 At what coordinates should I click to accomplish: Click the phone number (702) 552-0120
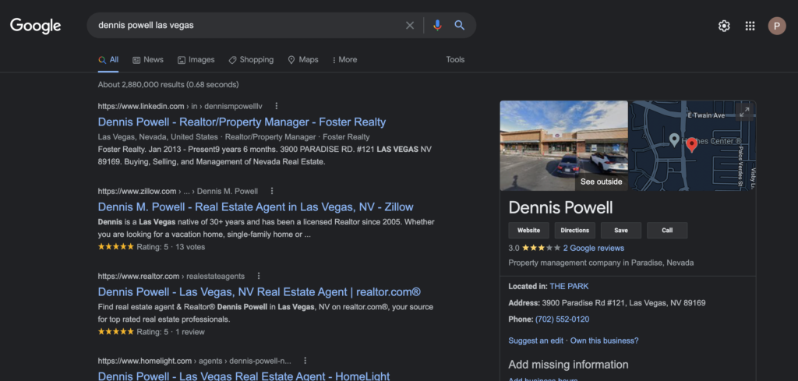563,319
